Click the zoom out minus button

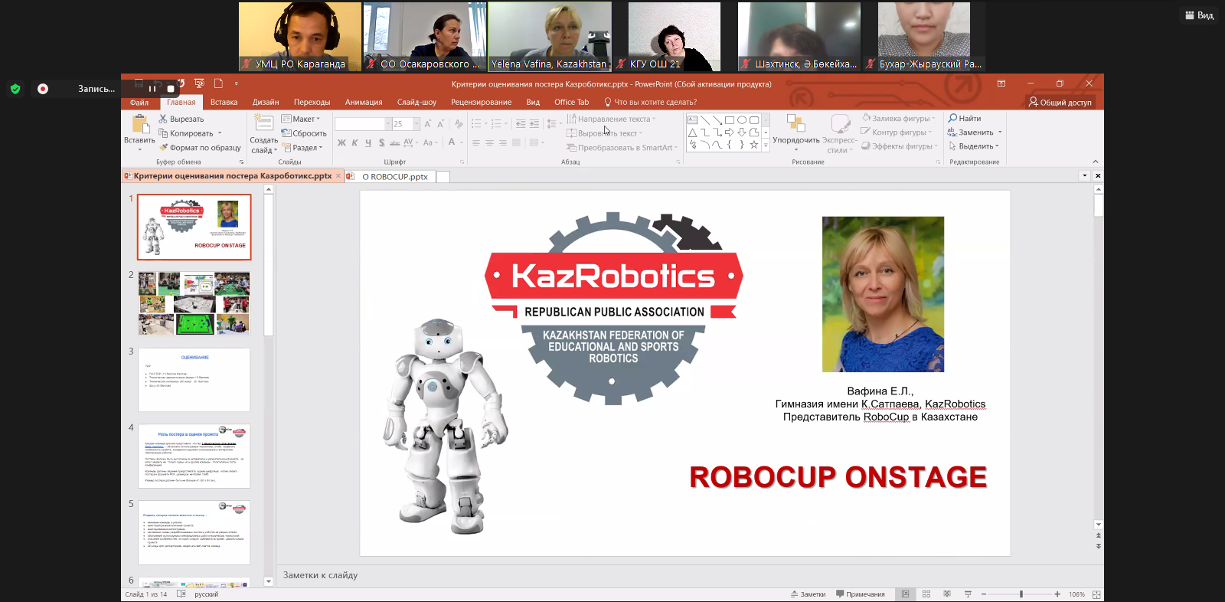(984, 594)
